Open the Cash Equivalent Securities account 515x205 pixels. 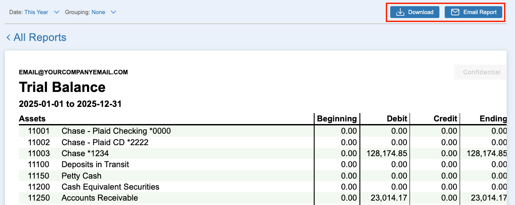tap(110, 187)
